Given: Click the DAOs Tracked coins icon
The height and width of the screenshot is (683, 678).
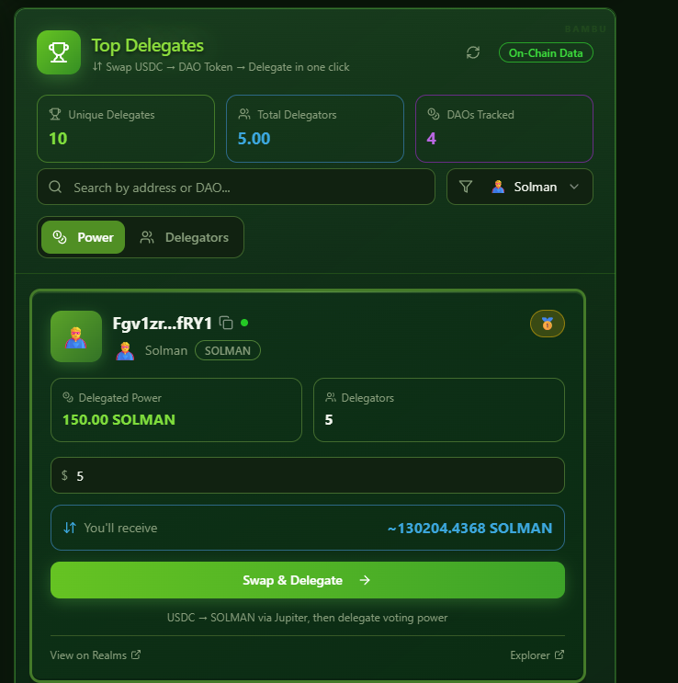Looking at the screenshot, I should [x=434, y=114].
